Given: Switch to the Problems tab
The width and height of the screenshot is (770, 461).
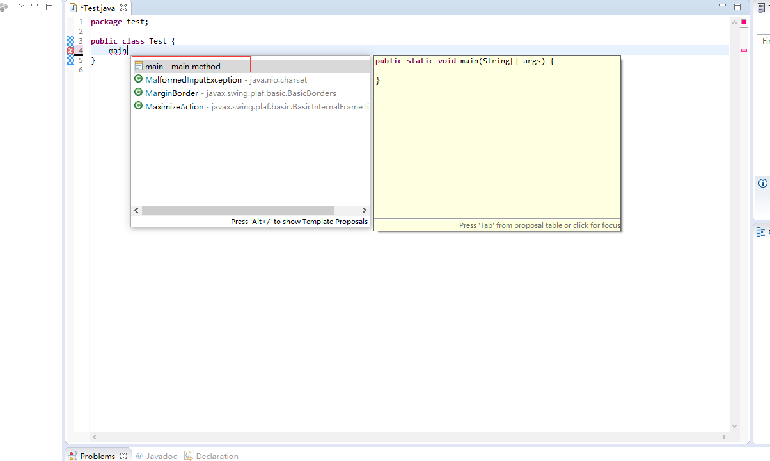Looking at the screenshot, I should point(97,456).
